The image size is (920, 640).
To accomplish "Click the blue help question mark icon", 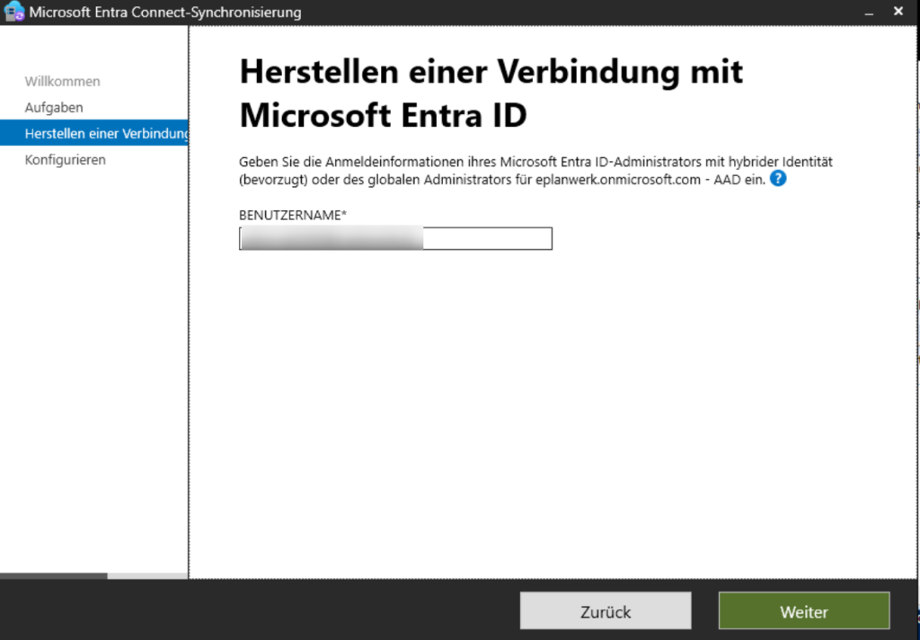I will click(x=778, y=179).
